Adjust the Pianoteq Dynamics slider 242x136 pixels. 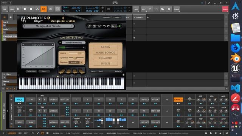coord(75,58)
